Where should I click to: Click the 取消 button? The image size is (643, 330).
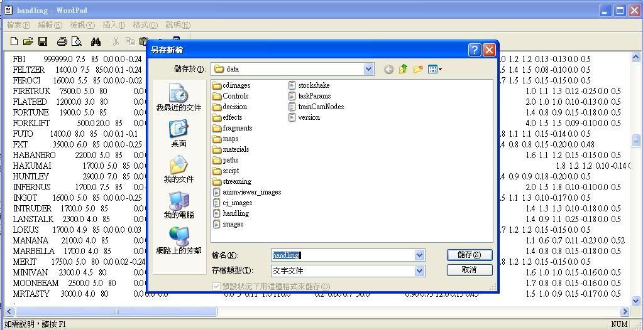click(469, 270)
